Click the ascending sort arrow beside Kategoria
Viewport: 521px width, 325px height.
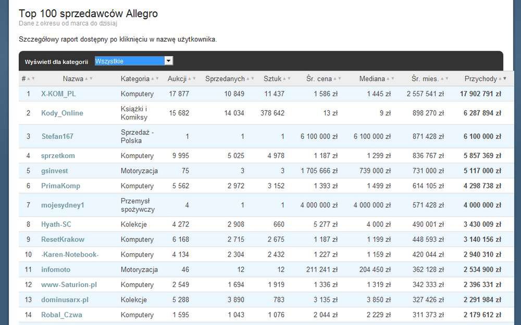(153, 79)
